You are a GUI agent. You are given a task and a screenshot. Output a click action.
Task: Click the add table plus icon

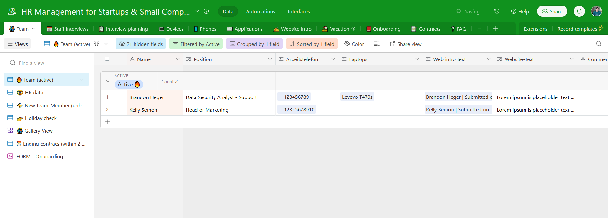pos(496,29)
